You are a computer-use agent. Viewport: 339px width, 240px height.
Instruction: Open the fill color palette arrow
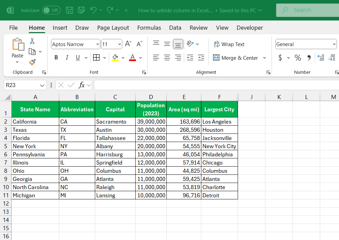(x=123, y=58)
